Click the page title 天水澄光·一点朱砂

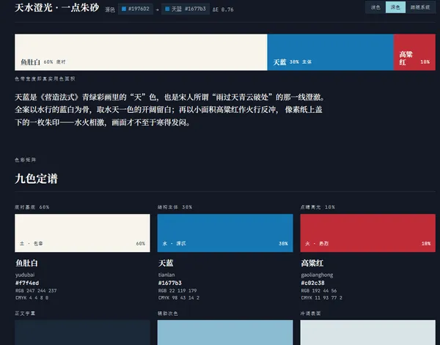coord(57,7)
